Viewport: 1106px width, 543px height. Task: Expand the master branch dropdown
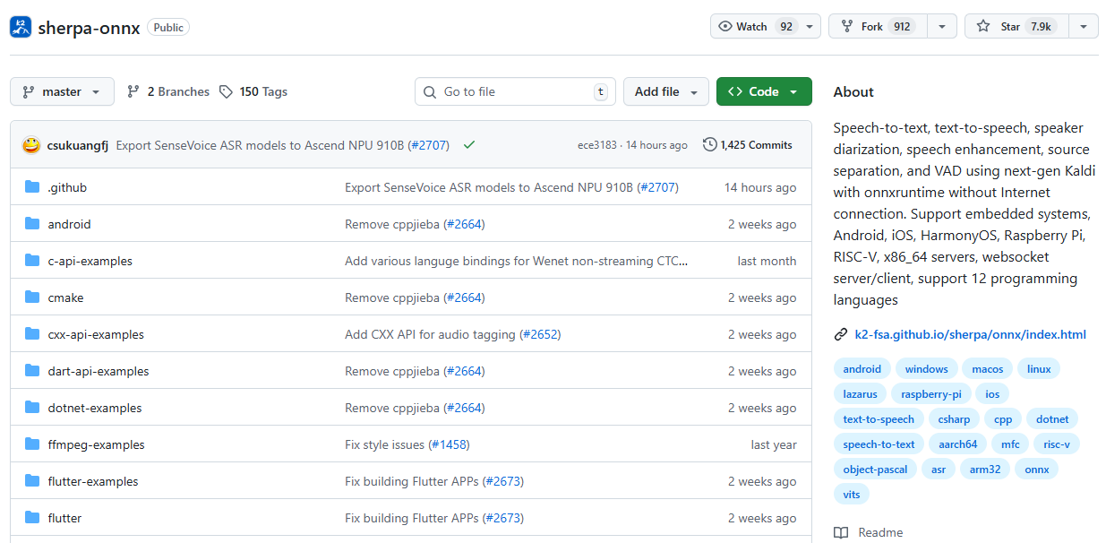tap(62, 91)
